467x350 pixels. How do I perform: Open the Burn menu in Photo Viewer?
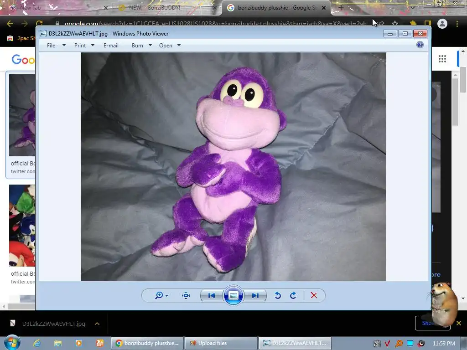coord(137,46)
